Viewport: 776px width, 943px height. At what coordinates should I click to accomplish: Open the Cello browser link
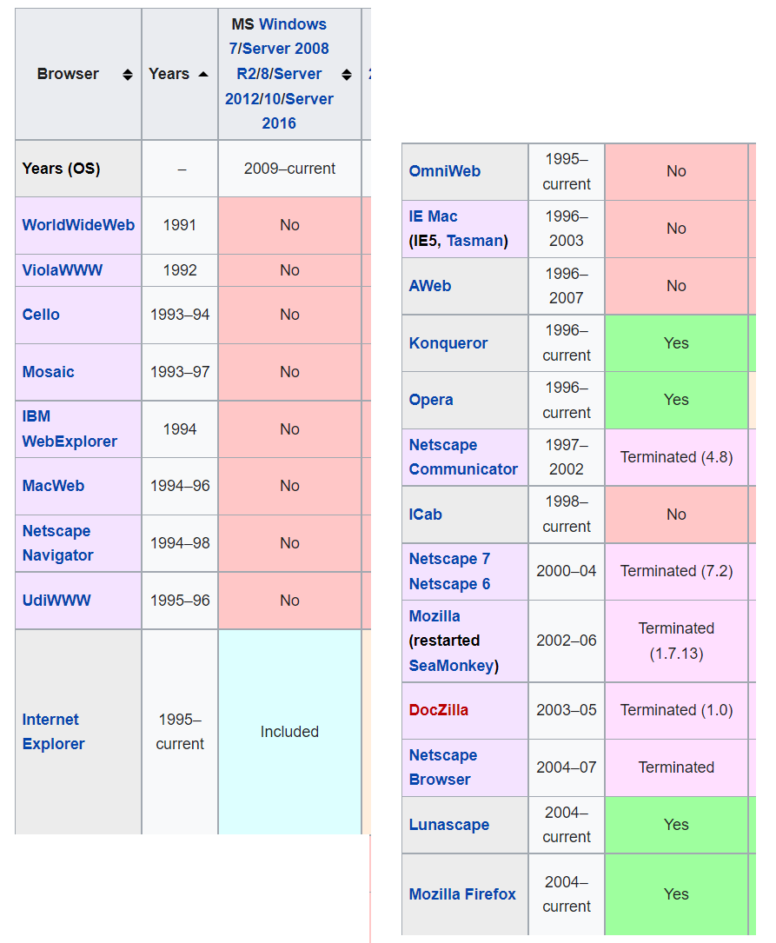(x=41, y=315)
